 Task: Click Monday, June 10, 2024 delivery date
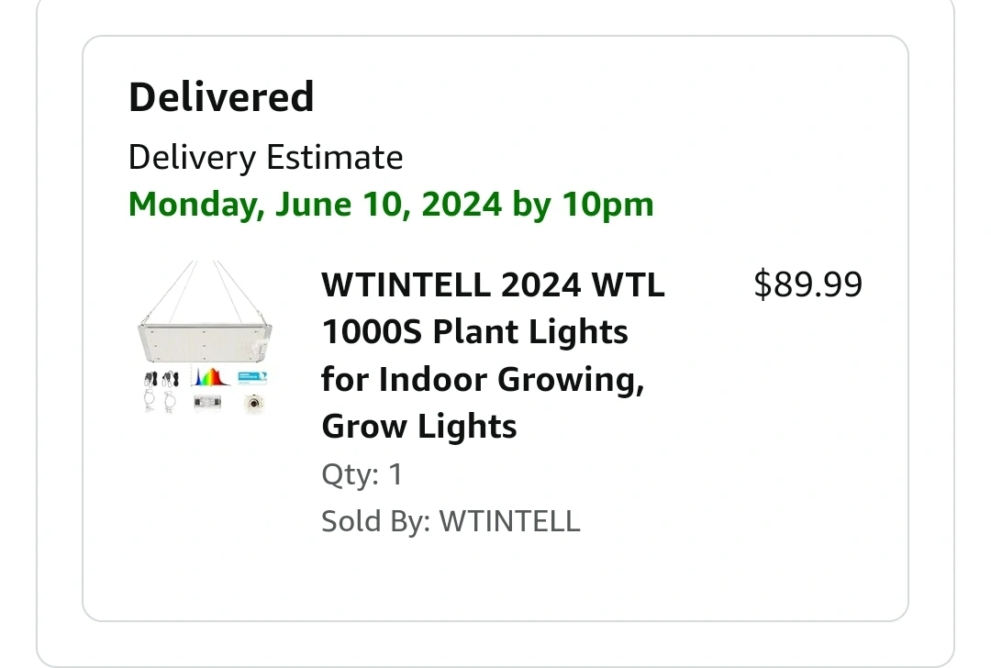point(316,205)
